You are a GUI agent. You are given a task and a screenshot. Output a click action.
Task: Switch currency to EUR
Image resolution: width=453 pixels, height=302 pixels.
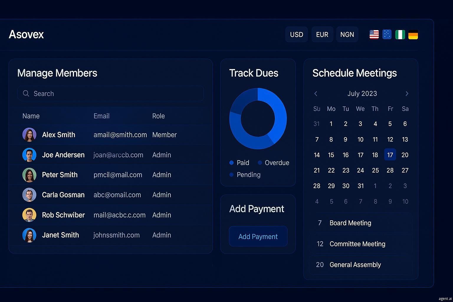(x=322, y=34)
